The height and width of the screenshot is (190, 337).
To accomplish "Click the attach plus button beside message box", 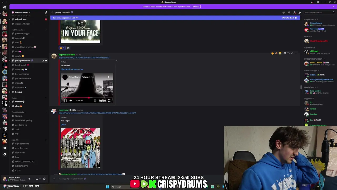I will [x=54, y=179].
